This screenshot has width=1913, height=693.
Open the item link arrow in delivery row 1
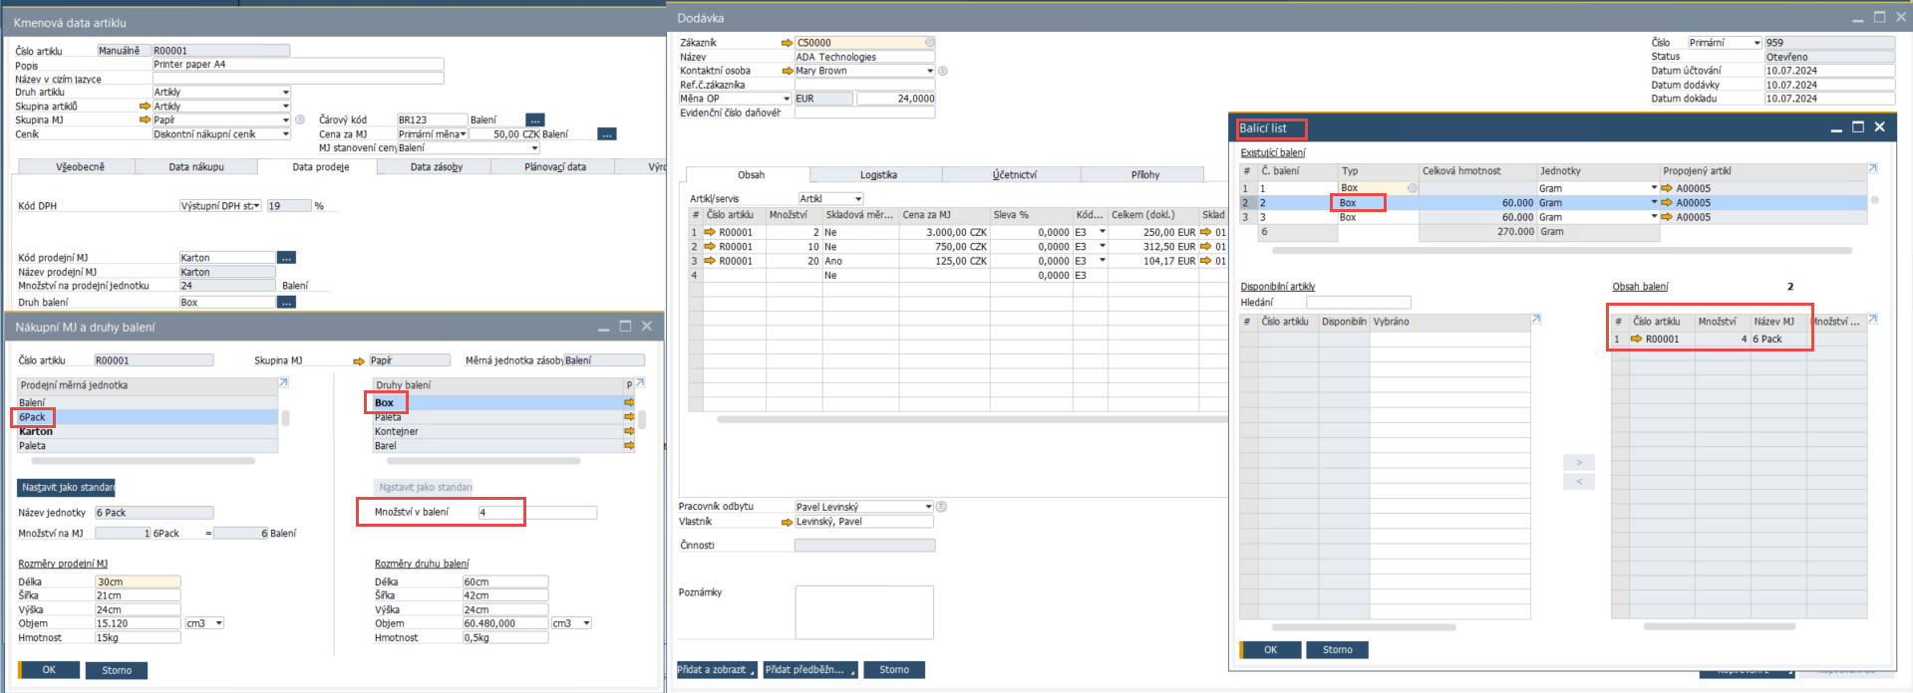(711, 232)
